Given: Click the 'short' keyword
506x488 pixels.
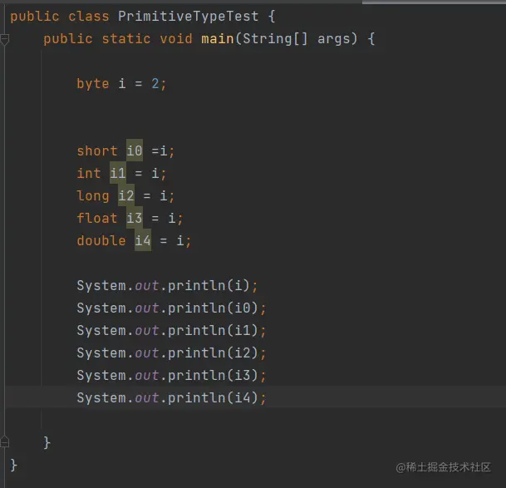Looking at the screenshot, I should coord(97,150).
